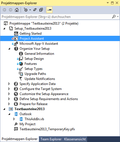Screen dimensions: 120x142
Task: Click the Sync with Active Document icon
Action: (x=35, y=10)
